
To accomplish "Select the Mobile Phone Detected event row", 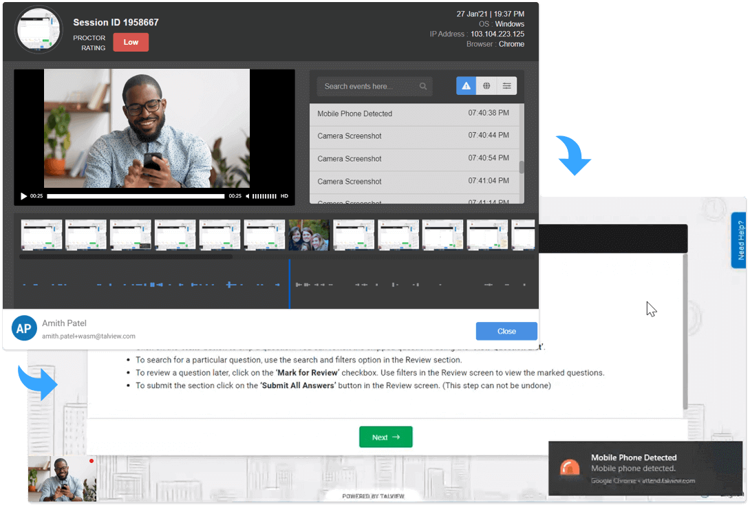I will 414,115.
